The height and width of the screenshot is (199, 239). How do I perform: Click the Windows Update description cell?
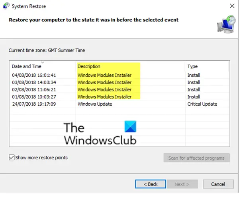tap(95, 104)
